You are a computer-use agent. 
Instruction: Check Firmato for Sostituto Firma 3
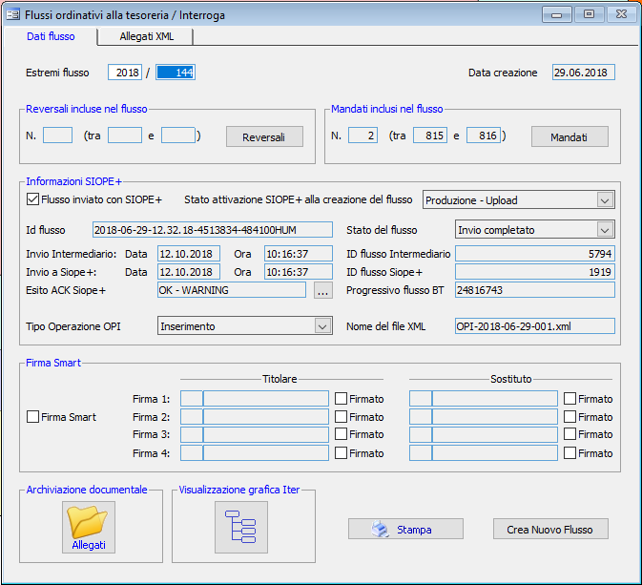pos(570,434)
